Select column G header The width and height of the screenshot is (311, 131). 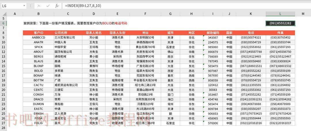pos(170,14)
